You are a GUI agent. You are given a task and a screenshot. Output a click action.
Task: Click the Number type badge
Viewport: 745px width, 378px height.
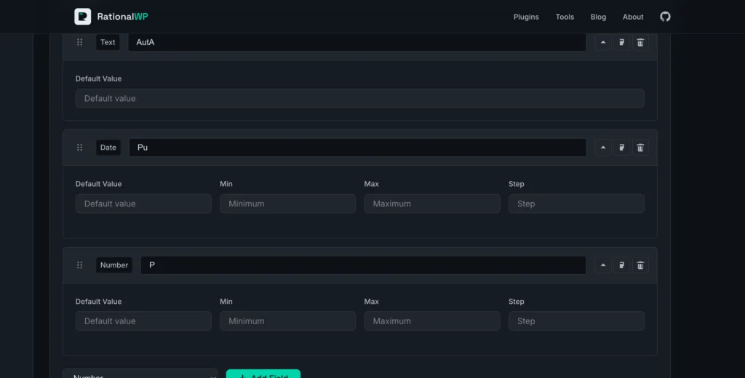click(x=114, y=265)
